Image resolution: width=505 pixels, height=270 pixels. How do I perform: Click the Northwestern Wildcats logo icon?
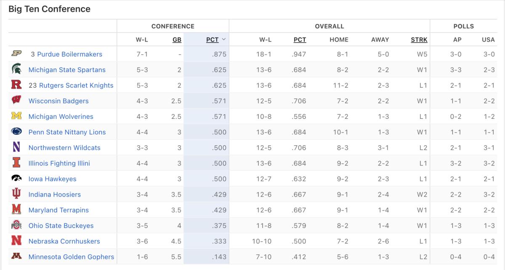pos(16,147)
